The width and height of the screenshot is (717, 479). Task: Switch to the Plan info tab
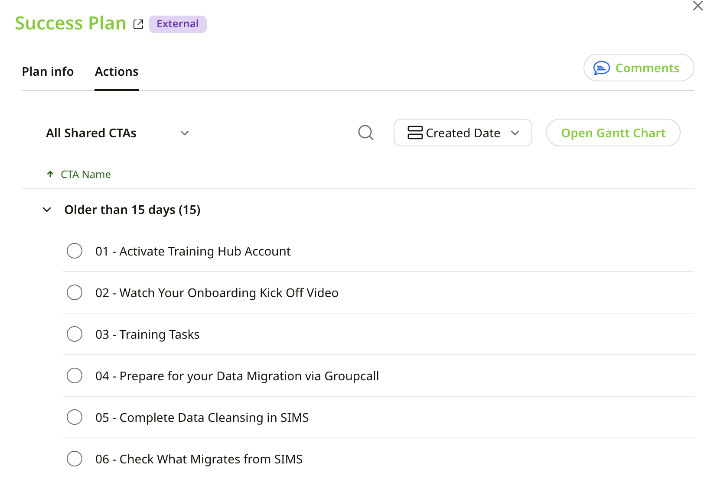[x=48, y=71]
